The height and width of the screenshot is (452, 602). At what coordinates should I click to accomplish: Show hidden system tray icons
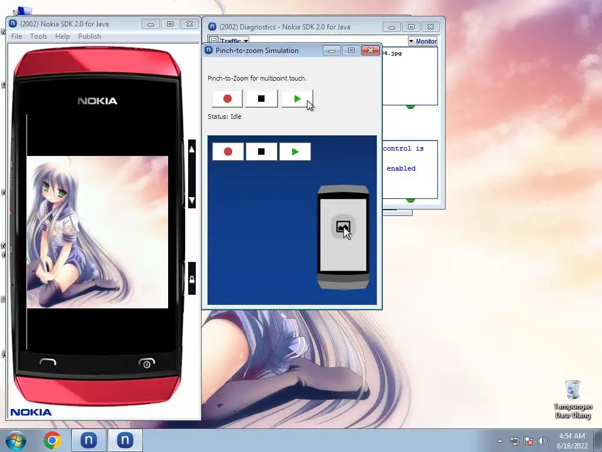(x=500, y=441)
